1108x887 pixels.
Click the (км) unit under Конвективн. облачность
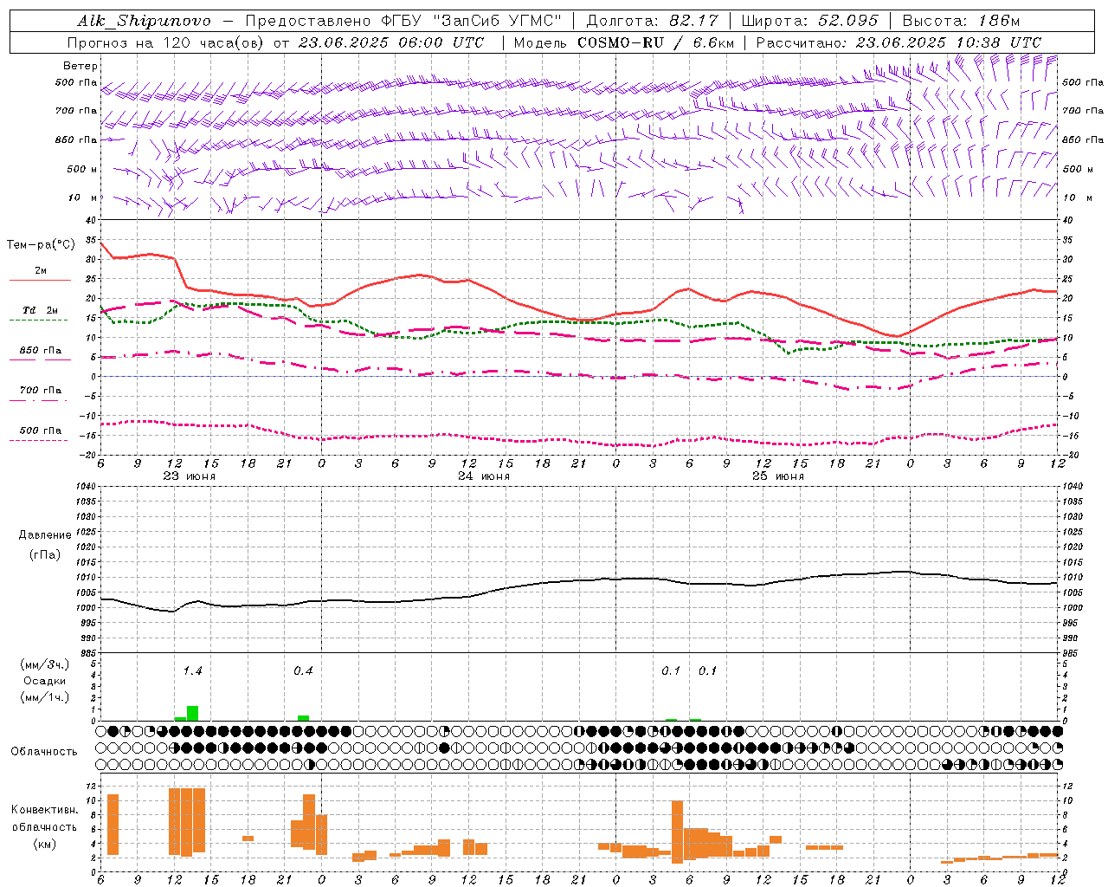(x=44, y=844)
